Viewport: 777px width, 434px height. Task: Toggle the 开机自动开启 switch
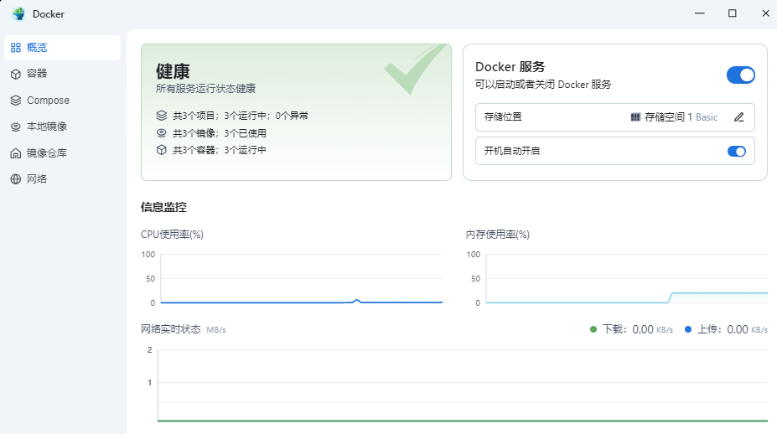pyautogui.click(x=737, y=151)
